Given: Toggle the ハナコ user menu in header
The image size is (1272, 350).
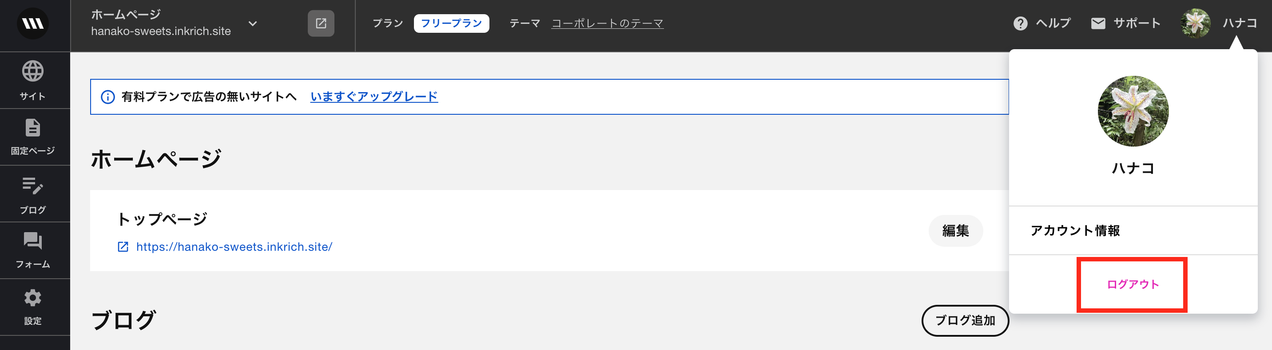Looking at the screenshot, I should pos(1219,23).
